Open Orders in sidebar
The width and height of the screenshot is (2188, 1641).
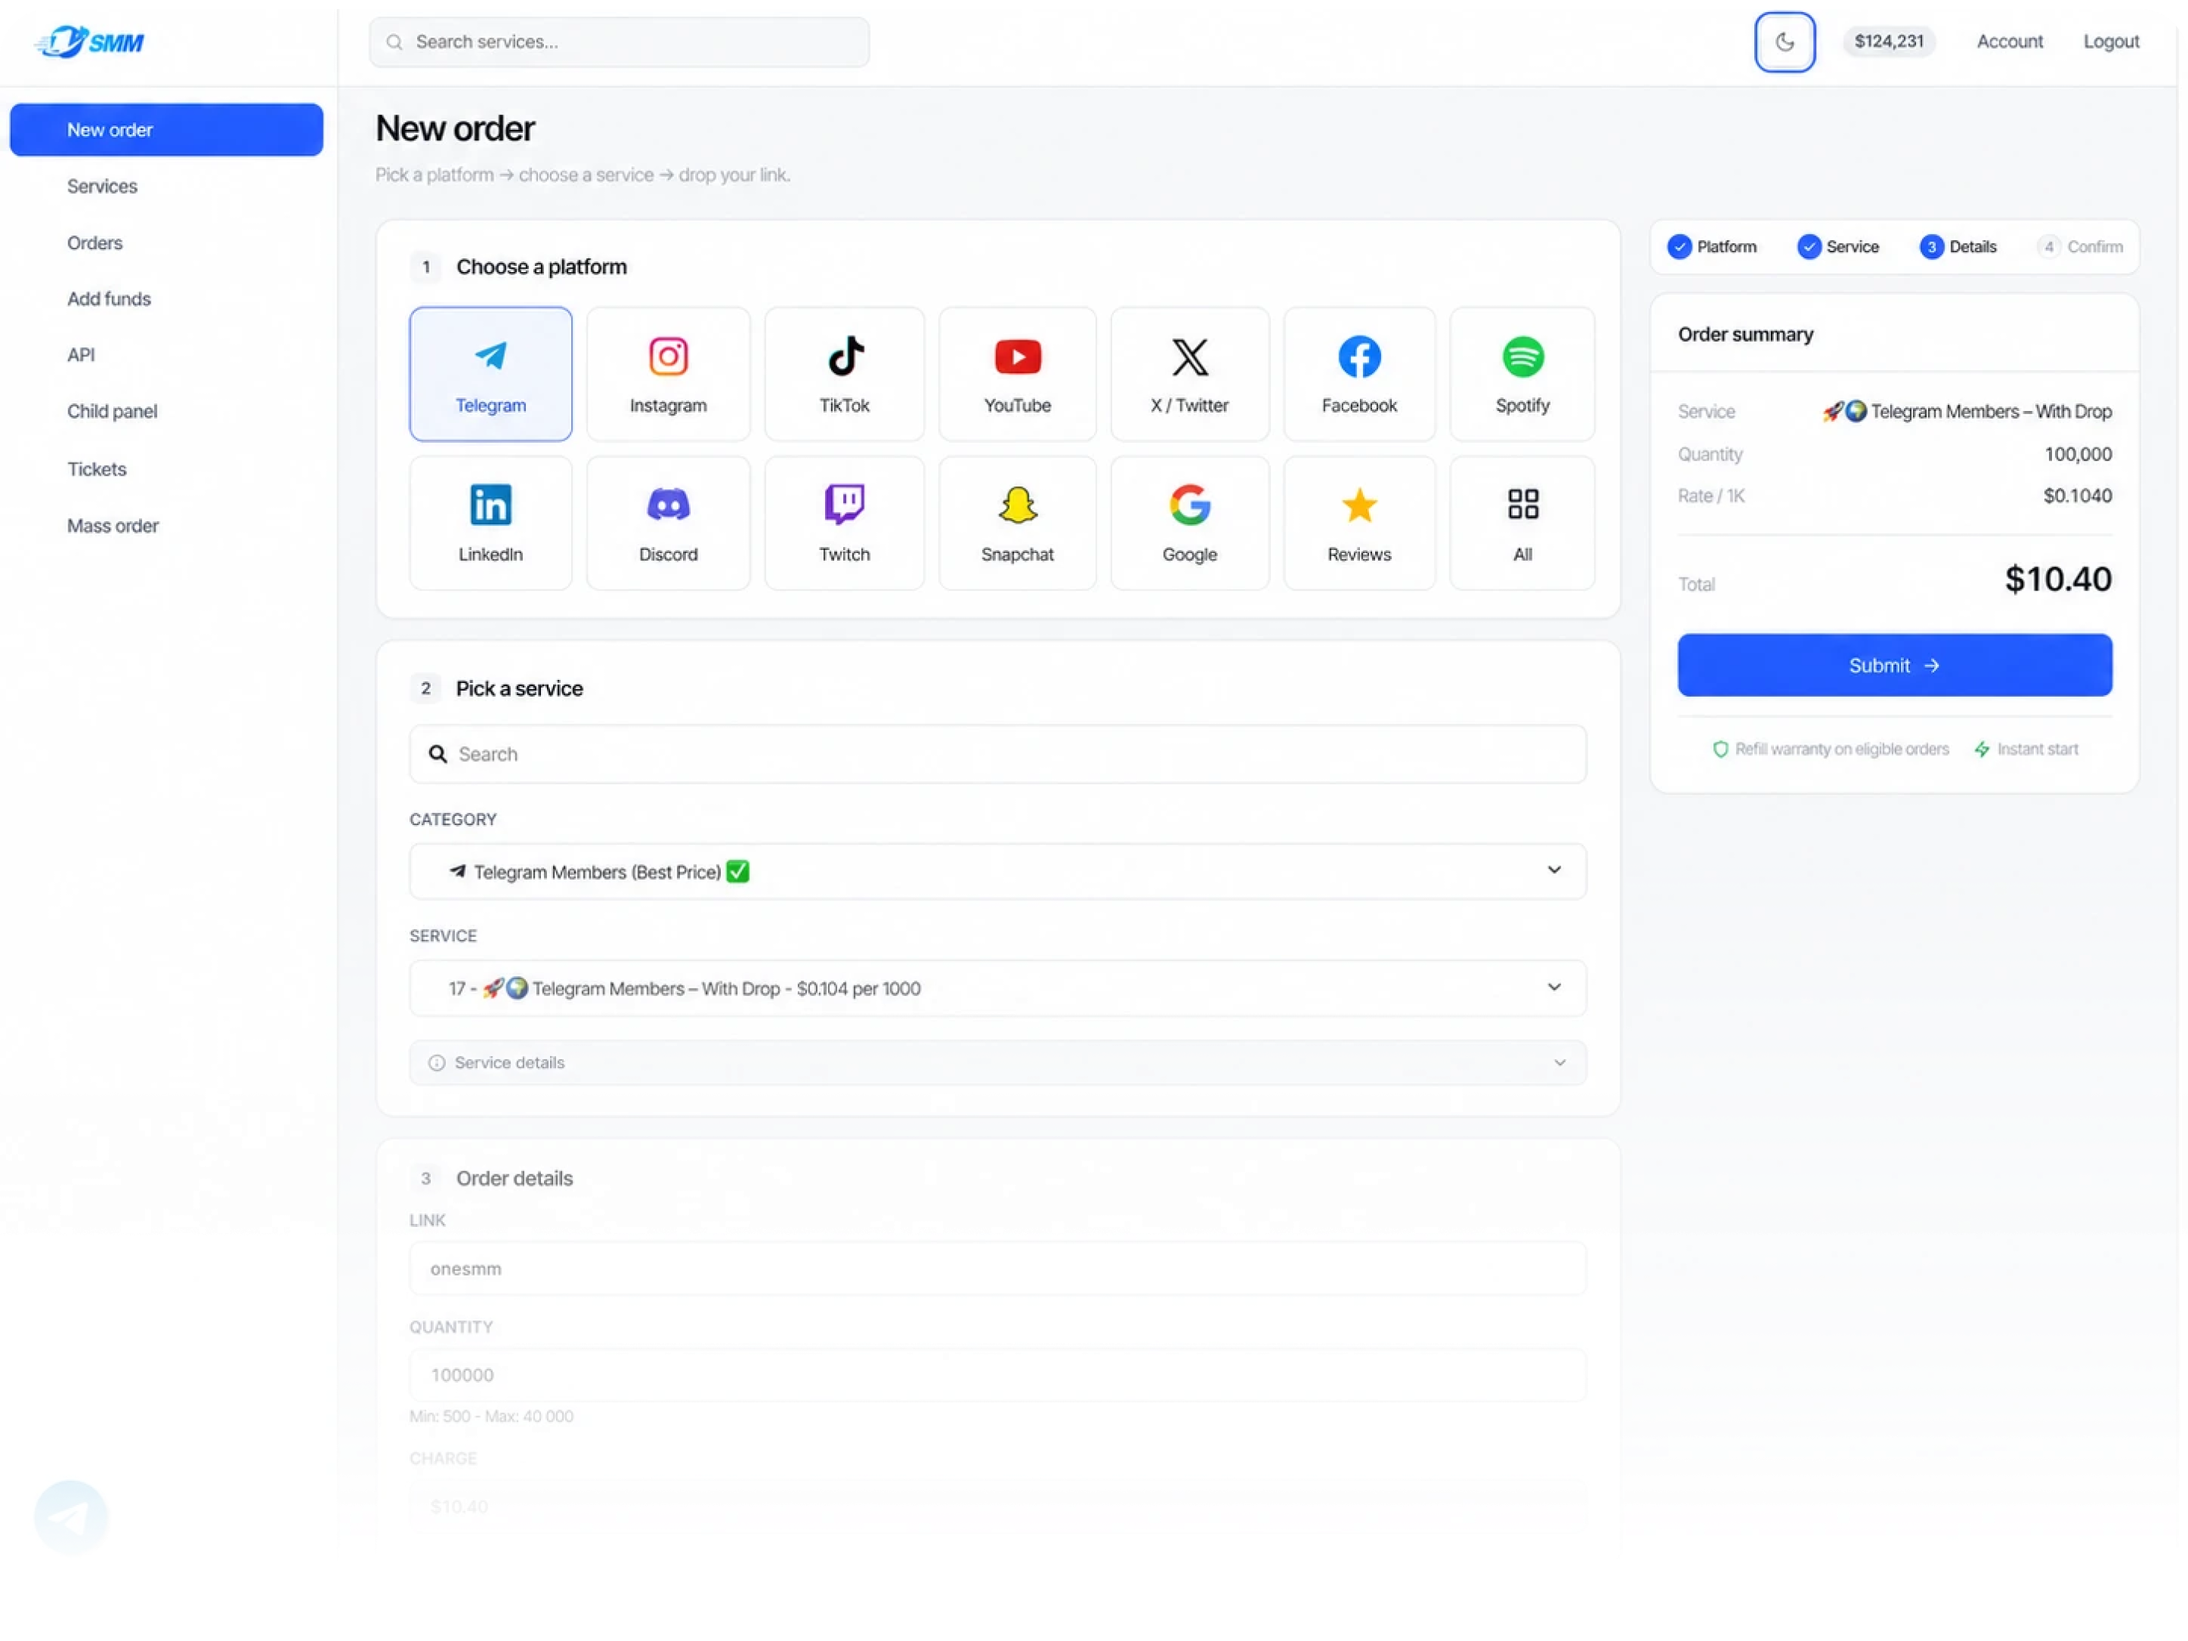click(95, 242)
